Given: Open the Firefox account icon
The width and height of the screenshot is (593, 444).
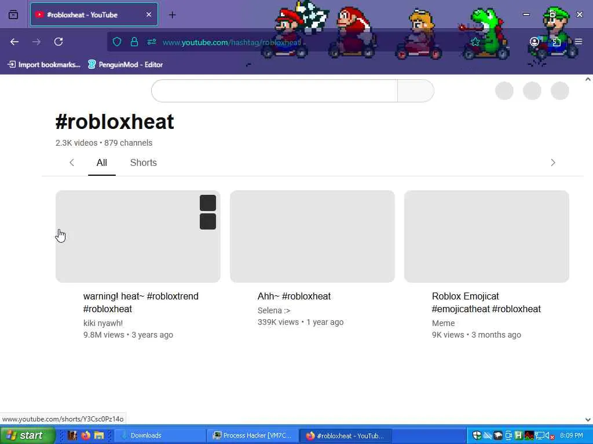Looking at the screenshot, I should click(x=535, y=42).
